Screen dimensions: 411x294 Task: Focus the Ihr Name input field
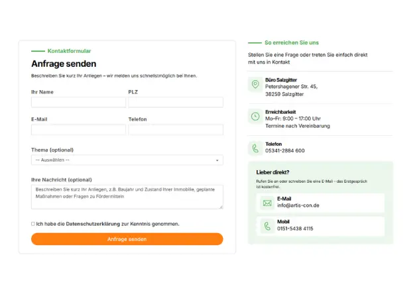coord(78,103)
